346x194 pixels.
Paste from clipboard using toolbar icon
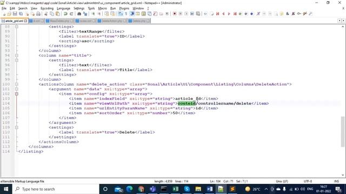point(58,14)
